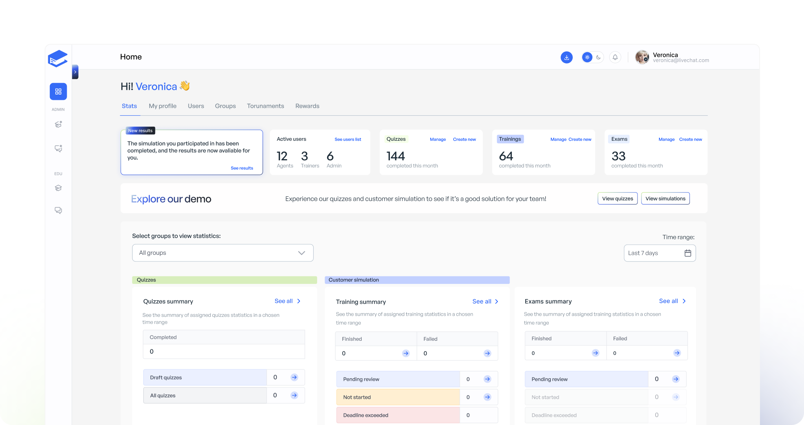Click the View quizzes button
The height and width of the screenshot is (425, 804).
618,198
